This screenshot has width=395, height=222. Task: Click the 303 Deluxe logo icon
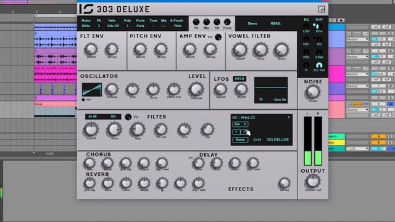pos(86,9)
